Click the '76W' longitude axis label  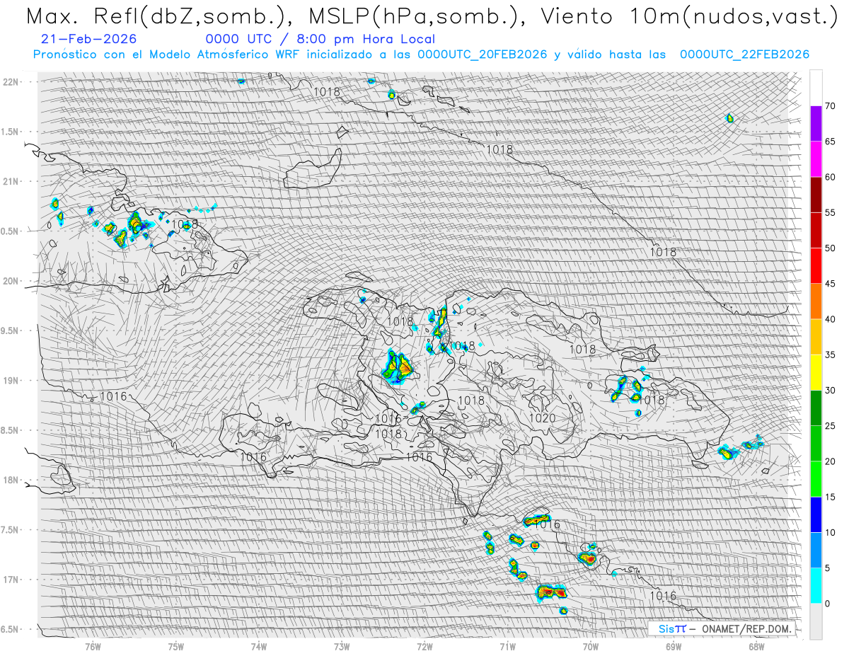point(93,646)
